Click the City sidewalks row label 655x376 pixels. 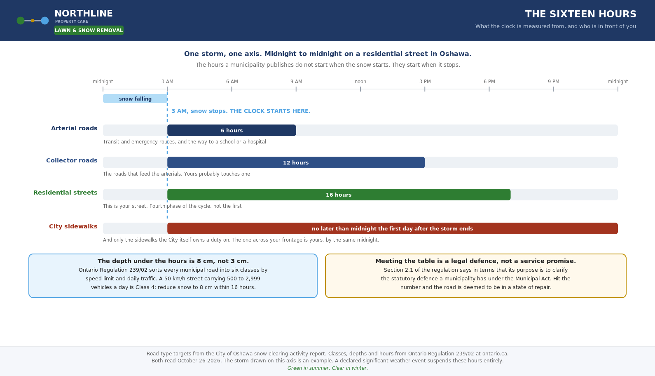(73, 227)
